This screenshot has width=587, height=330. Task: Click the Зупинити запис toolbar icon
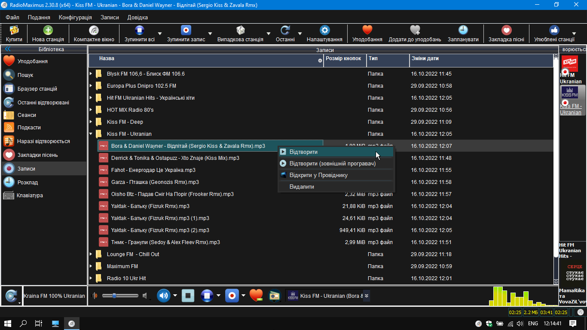186,31
